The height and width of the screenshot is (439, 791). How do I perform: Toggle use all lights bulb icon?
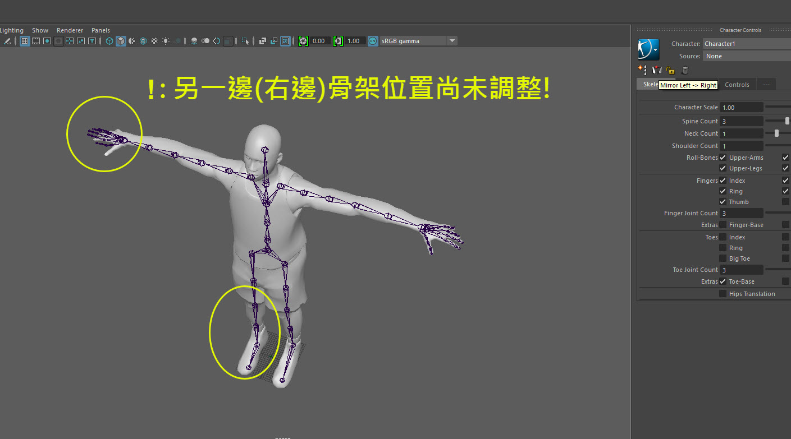166,41
